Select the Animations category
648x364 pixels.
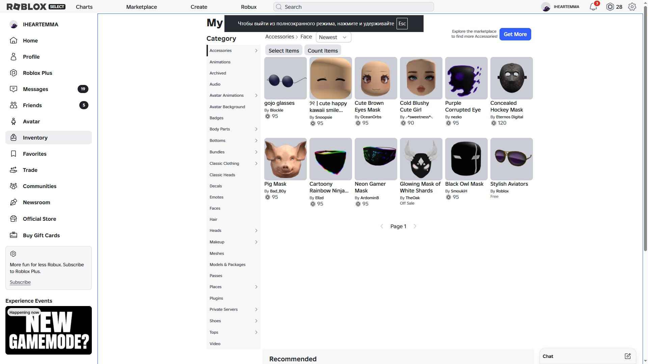pyautogui.click(x=220, y=62)
